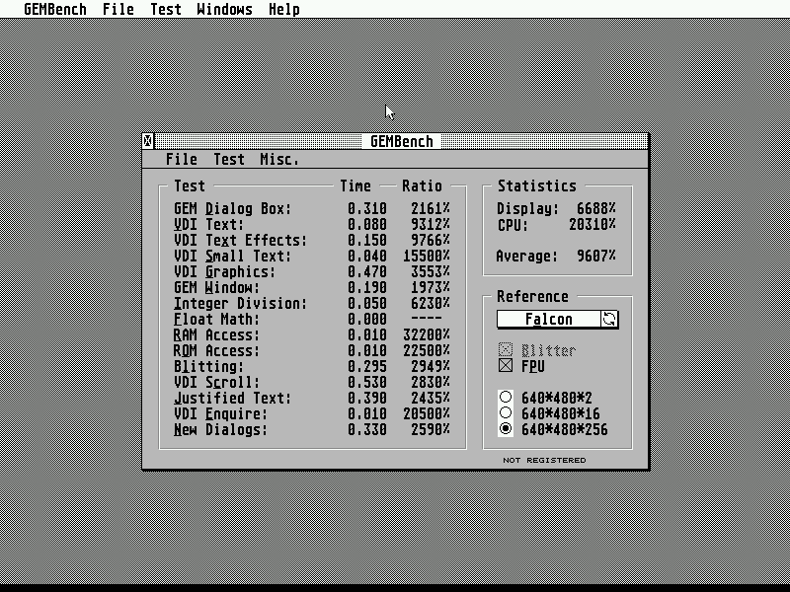Click the Integer Division test label
Screen dimensions: 790x592
click(240, 303)
